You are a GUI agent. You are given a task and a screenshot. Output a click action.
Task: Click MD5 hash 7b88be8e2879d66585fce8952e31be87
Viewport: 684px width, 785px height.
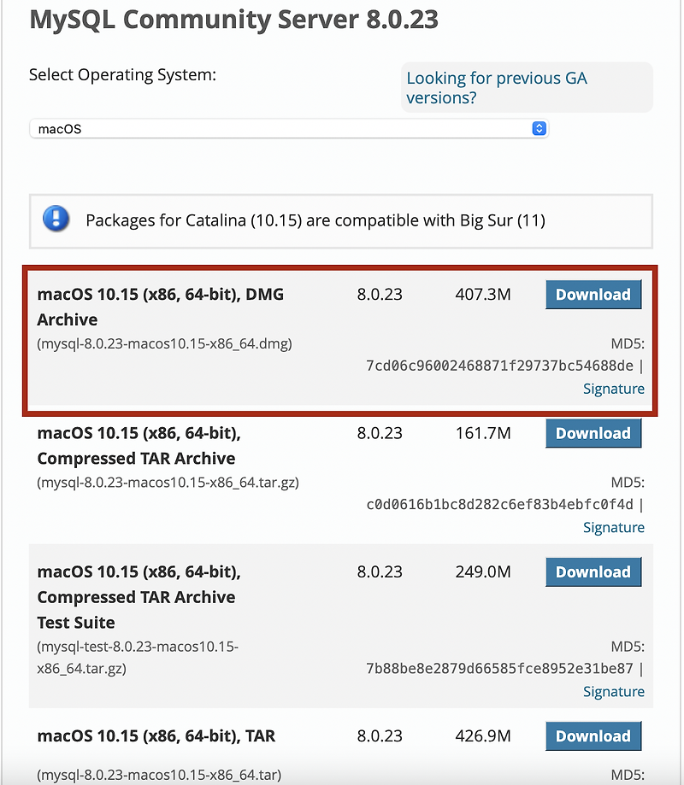point(499,668)
